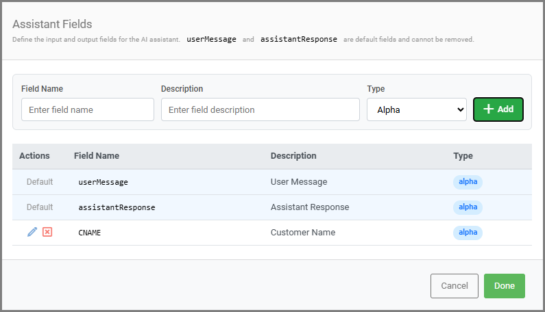
Task: Open the Type dropdown set to Alpha
Action: pos(416,109)
